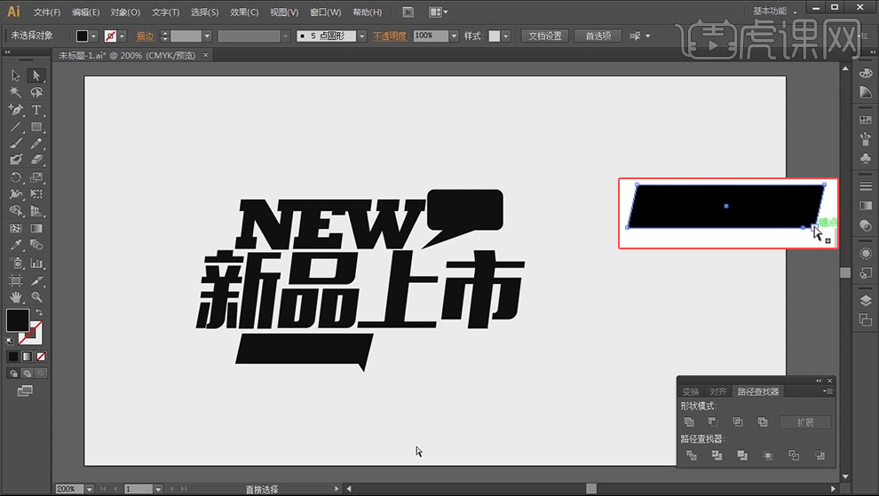Select the Direct Selection tool
879x496 pixels.
pyautogui.click(x=36, y=76)
